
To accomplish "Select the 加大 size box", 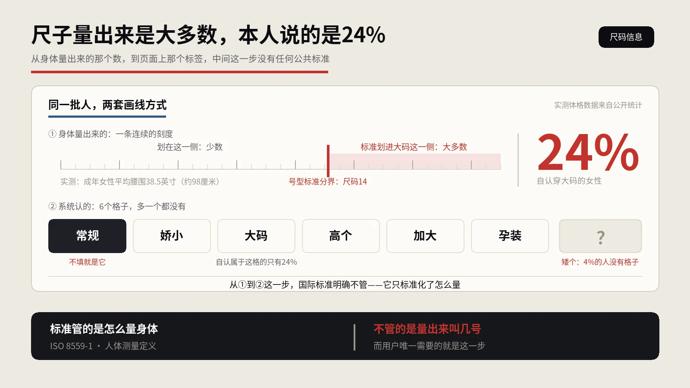I will click(425, 236).
